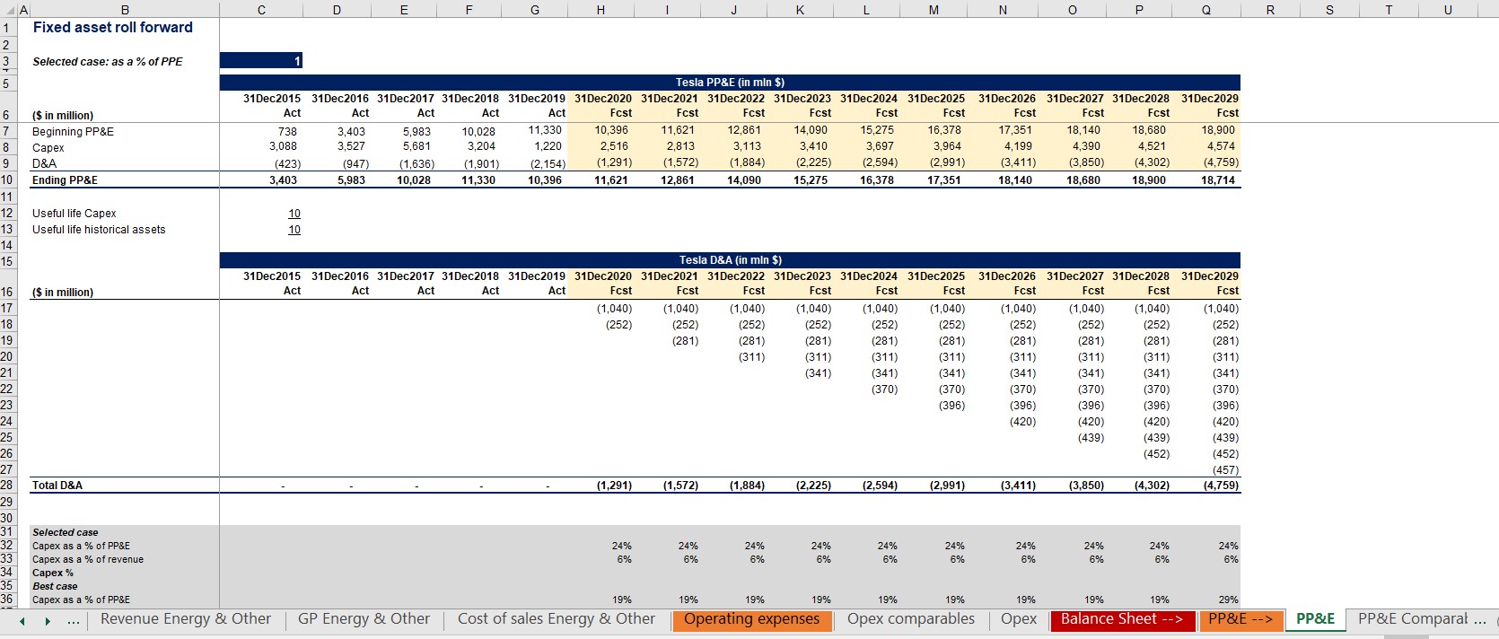This screenshot has width=1499, height=639.
Task: Select column B header
Action: [x=125, y=10]
